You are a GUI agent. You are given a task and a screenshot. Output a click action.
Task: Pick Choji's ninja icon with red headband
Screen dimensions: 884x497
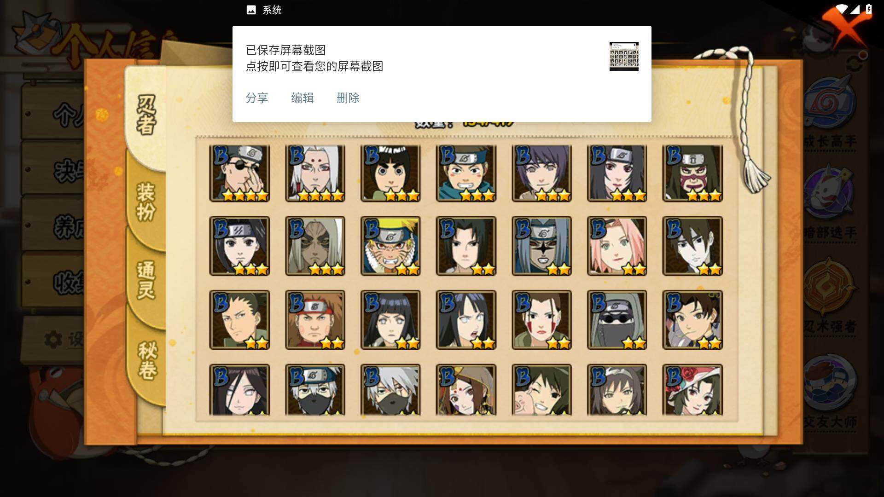pyautogui.click(x=315, y=320)
